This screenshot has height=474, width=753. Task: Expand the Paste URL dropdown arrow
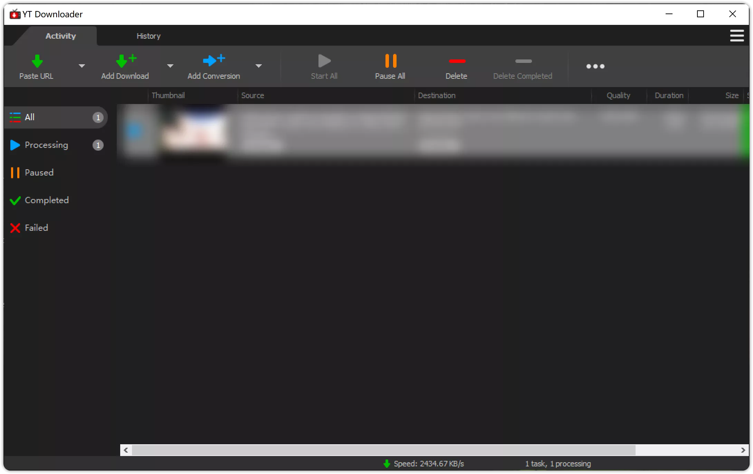click(x=82, y=66)
